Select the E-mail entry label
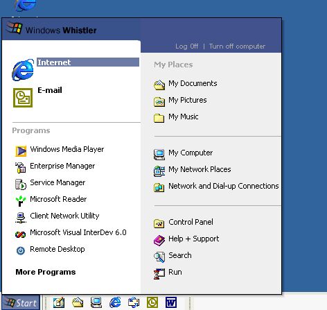This screenshot has width=327, height=310. (x=50, y=90)
